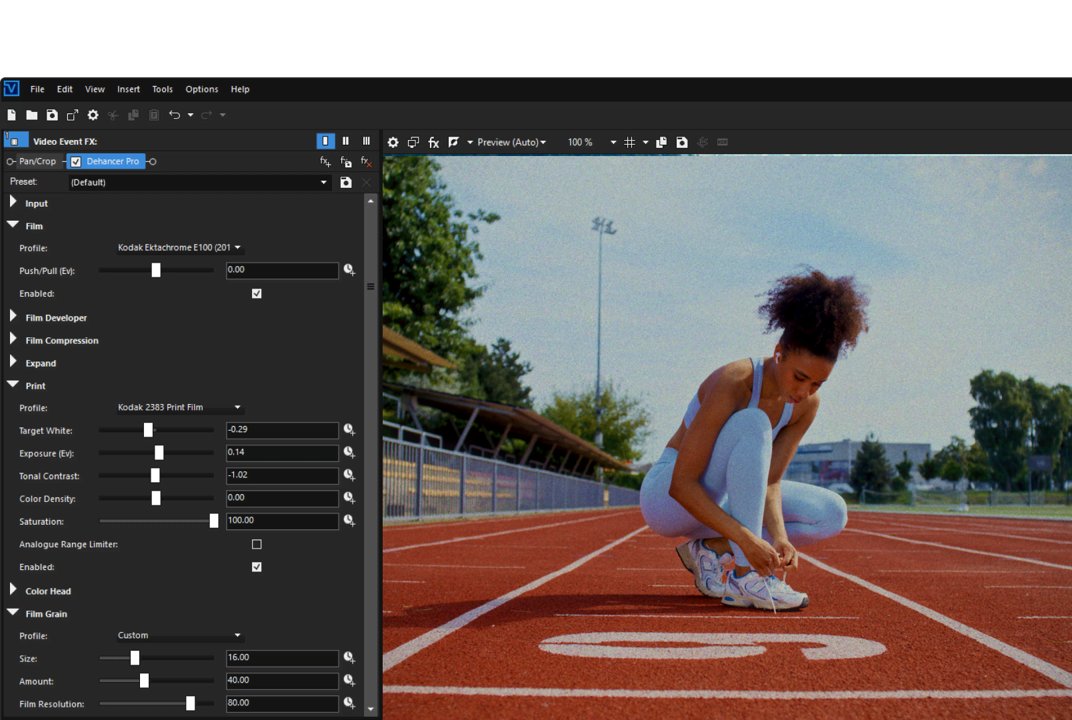Save the preset with the disk icon
Screen dimensions: 1072x720
346,182
